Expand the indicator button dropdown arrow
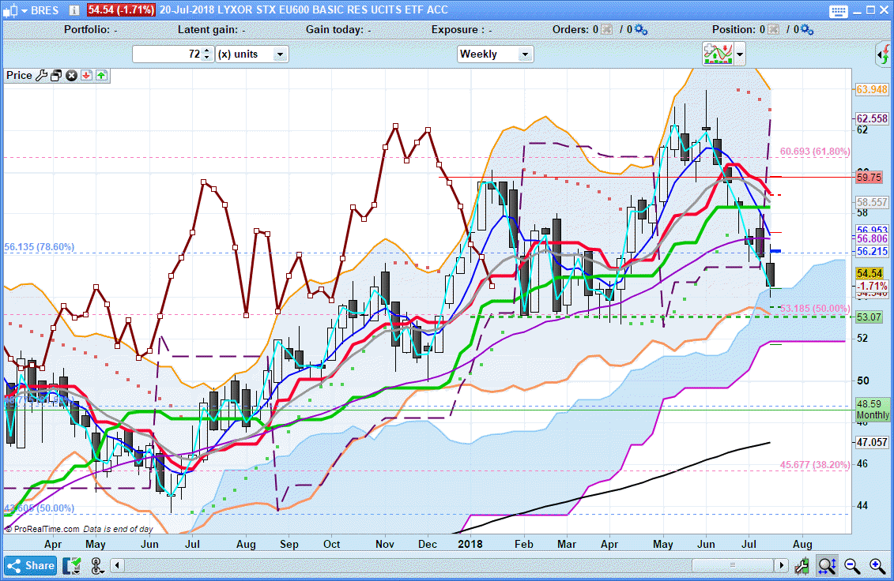 [740, 54]
